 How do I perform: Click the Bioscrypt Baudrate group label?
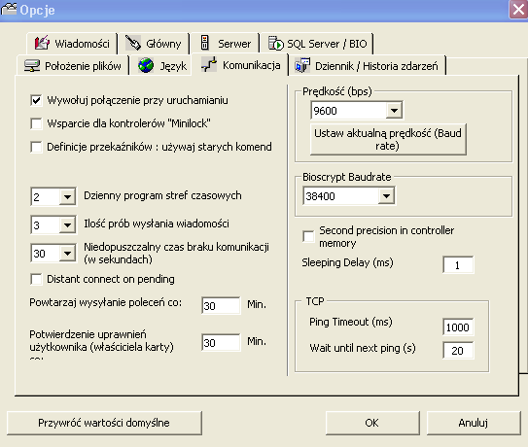[x=347, y=177]
